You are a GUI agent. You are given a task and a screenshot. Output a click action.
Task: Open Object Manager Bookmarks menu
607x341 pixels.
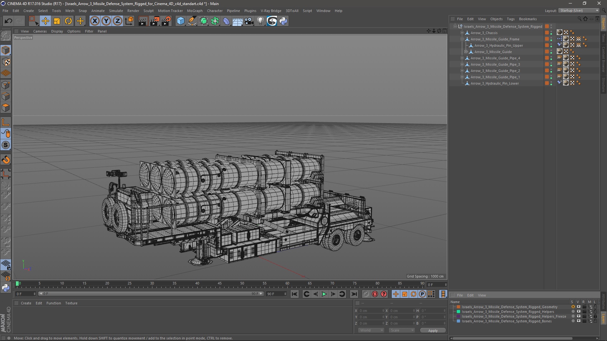tap(528, 19)
